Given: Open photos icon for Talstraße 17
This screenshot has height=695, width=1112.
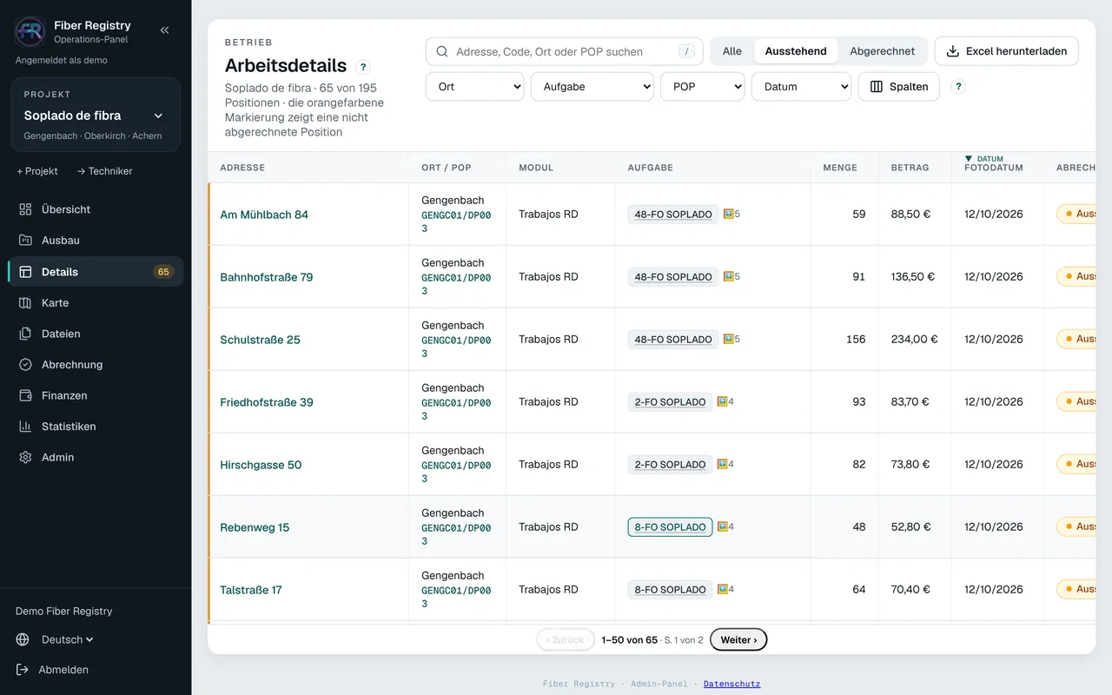Looking at the screenshot, I should [725, 589].
